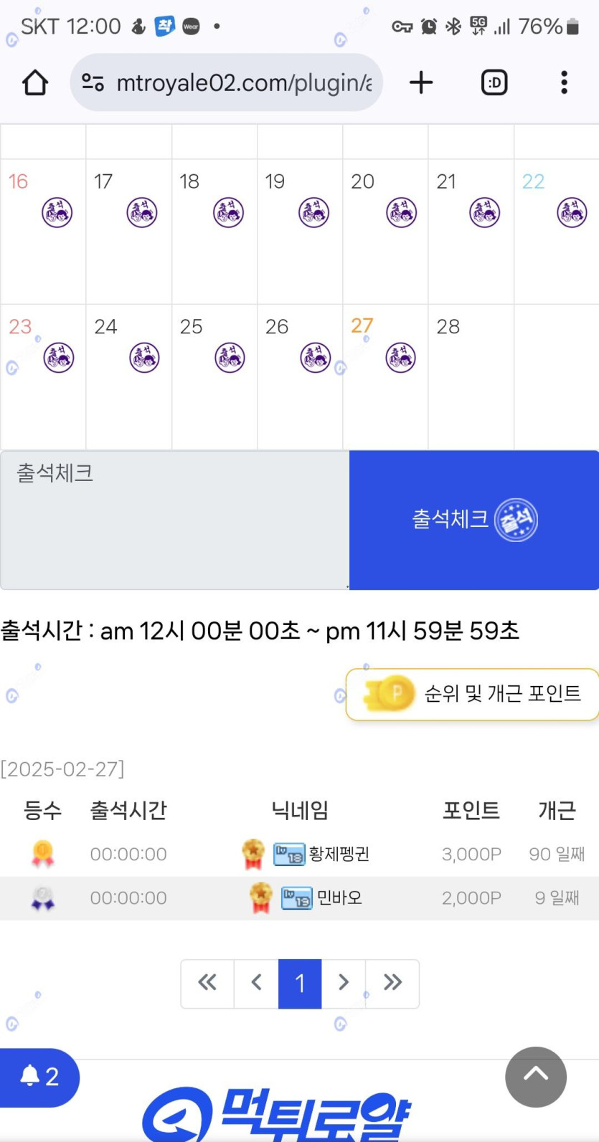Tap the 황제펭귄 nickname in rankings
599x1142 pixels.
point(339,854)
